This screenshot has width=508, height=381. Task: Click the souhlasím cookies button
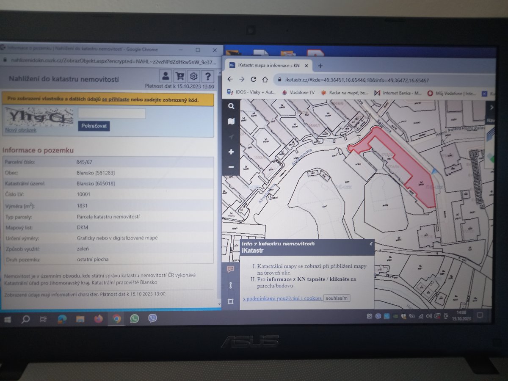click(x=337, y=298)
